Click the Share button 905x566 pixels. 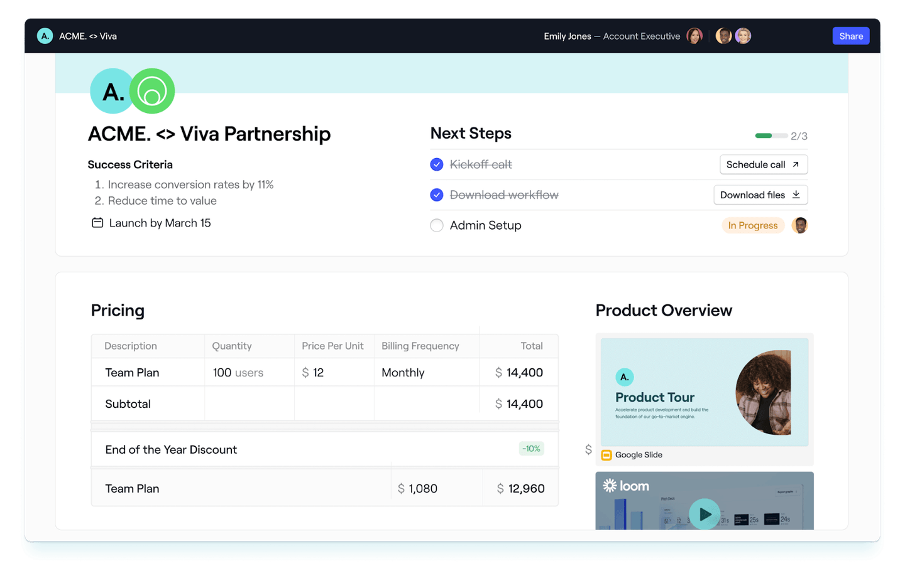(x=851, y=36)
